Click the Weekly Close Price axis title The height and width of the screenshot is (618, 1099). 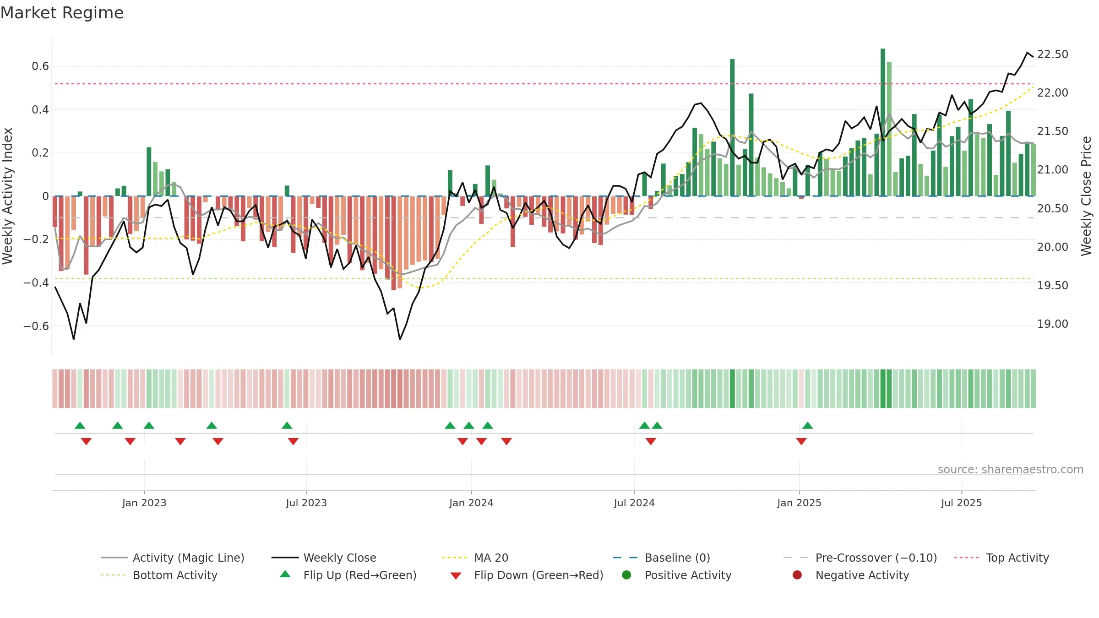[1086, 196]
